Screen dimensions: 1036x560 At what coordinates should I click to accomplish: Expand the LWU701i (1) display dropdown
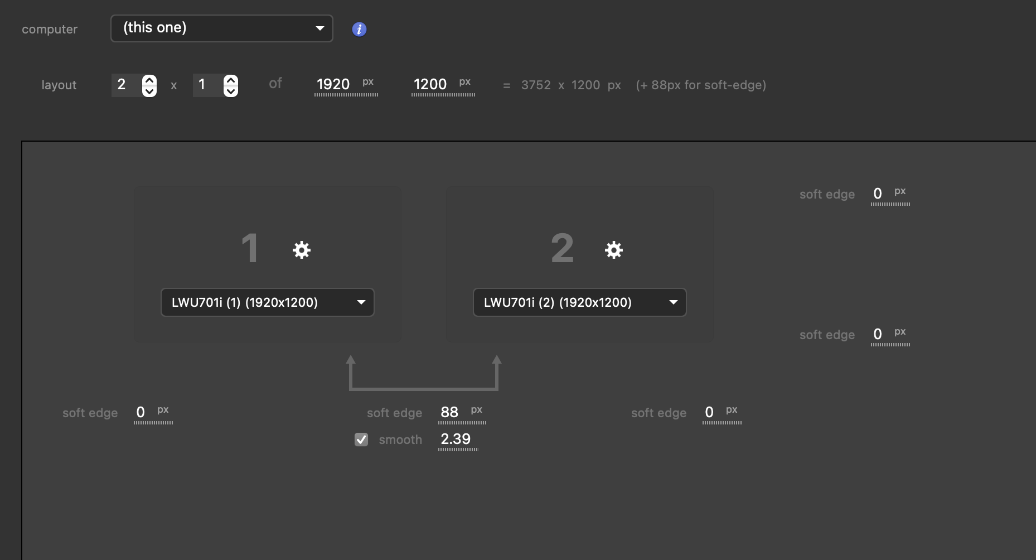(x=267, y=302)
